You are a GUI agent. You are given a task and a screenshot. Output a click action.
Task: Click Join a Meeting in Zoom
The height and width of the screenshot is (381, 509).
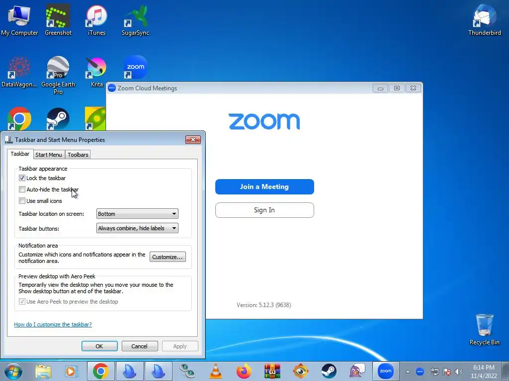tap(264, 187)
